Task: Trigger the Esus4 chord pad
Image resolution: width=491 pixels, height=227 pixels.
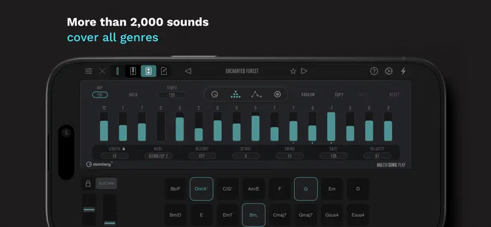Action: tap(358, 215)
